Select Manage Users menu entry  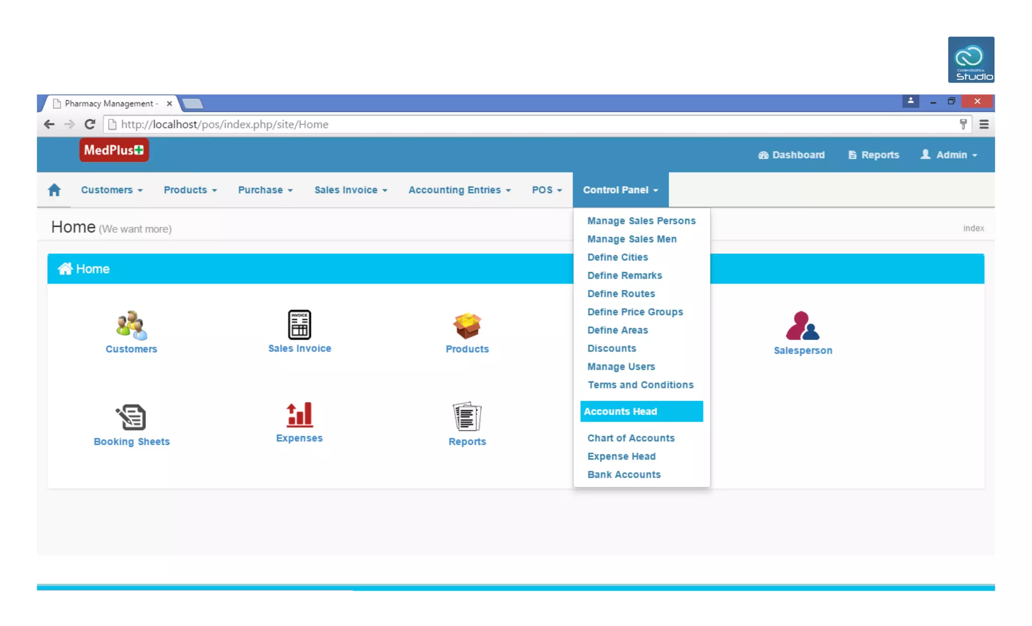click(x=621, y=367)
